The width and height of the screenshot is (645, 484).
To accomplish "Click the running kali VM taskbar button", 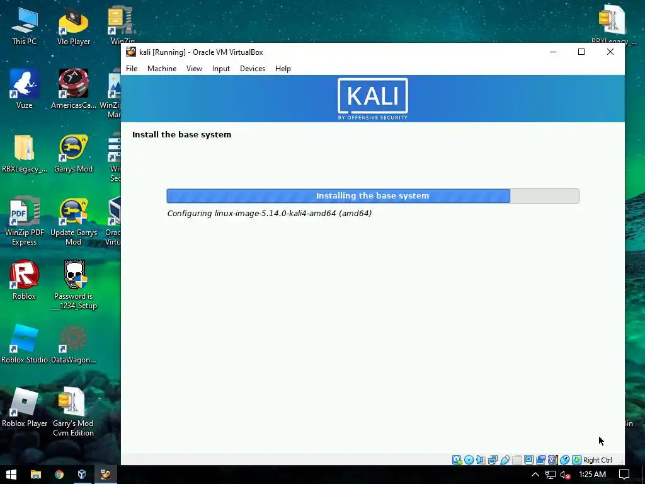I will pos(105,475).
